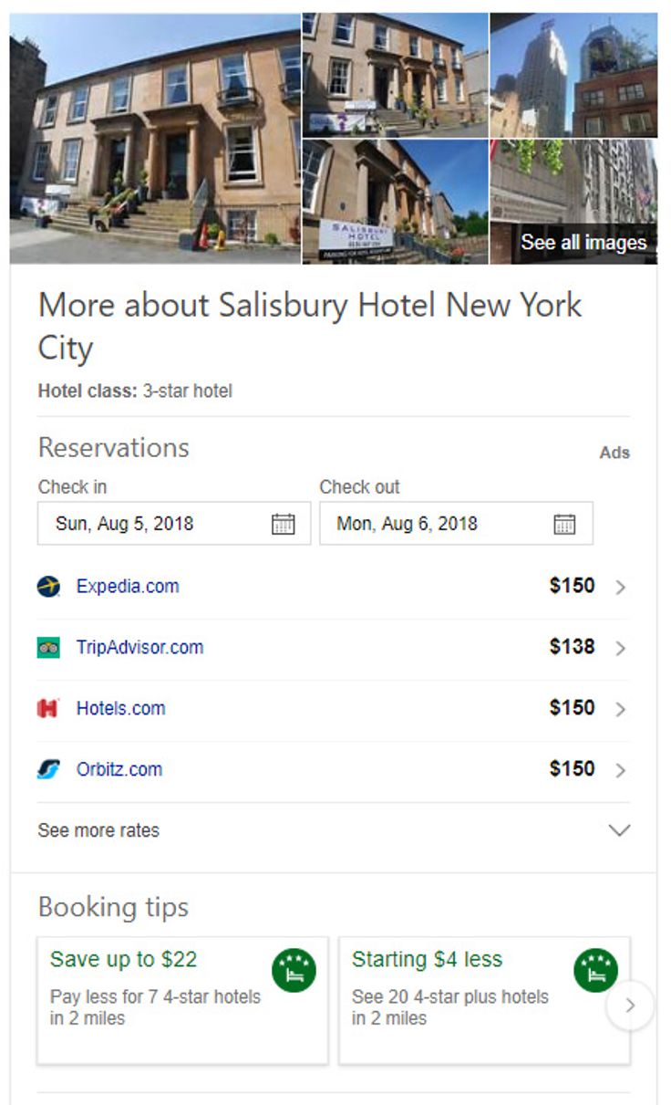Click the Hotels.com red H icon

pos(46,708)
